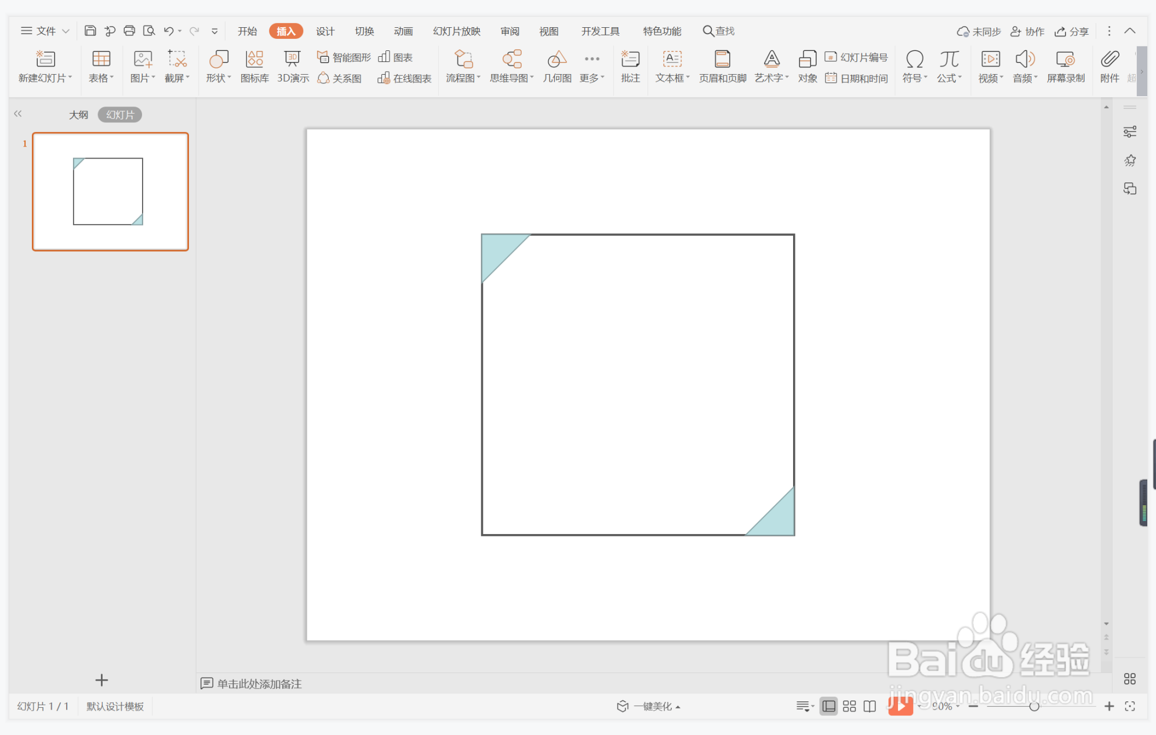Open the 图标库 icon library

[255, 66]
